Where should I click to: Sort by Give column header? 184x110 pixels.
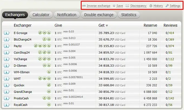click(x=58, y=25)
